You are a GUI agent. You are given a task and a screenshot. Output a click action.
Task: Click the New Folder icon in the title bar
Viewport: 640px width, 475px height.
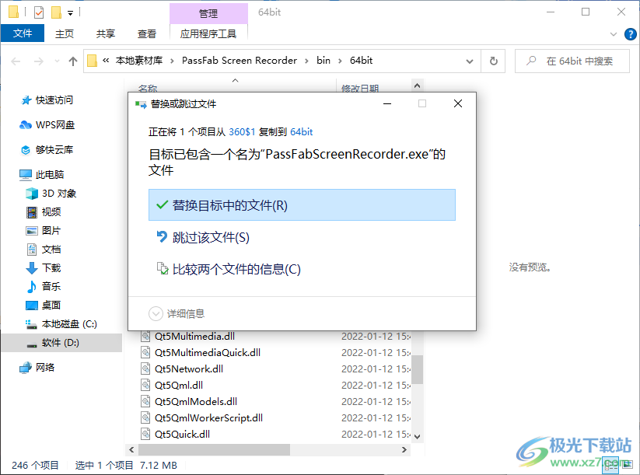pyautogui.click(x=56, y=12)
